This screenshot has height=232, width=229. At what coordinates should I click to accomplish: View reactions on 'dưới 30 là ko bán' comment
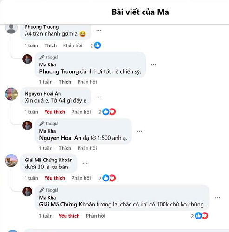point(107,178)
